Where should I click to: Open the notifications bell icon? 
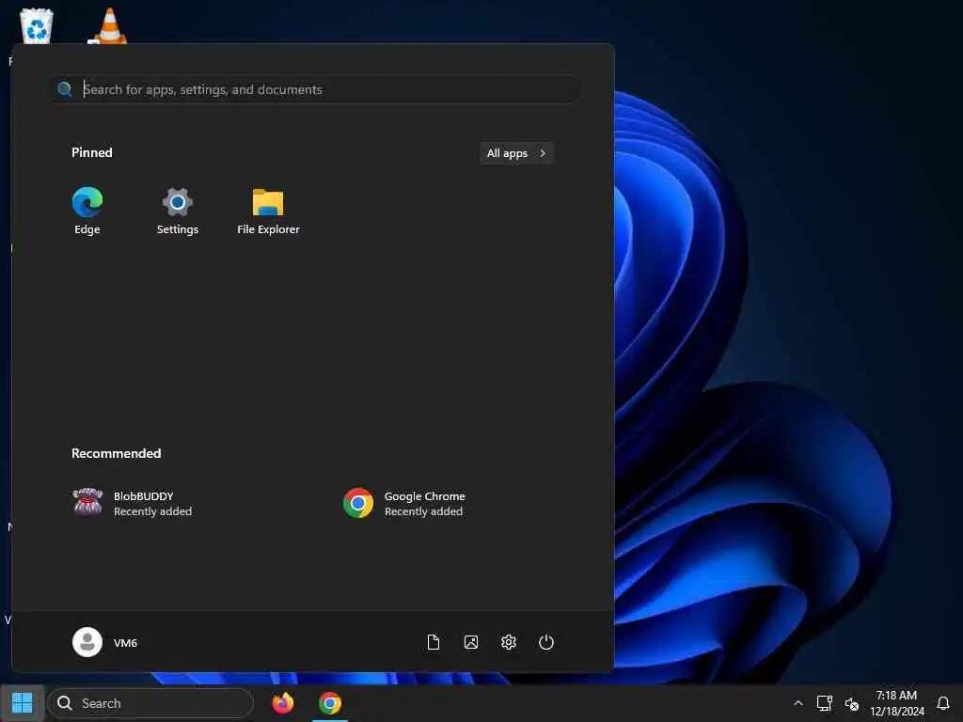coord(943,703)
